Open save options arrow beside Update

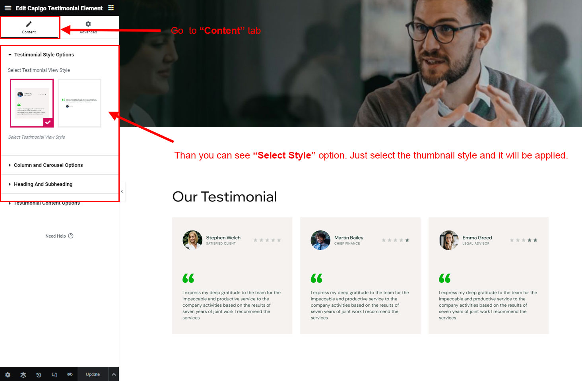[114, 375]
